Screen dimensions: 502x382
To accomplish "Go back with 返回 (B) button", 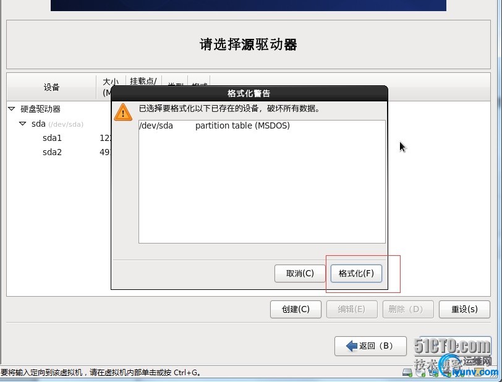I will click(370, 346).
